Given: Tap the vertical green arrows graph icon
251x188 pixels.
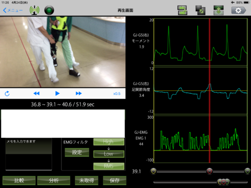Looking at the screenshot, I should (219, 10).
